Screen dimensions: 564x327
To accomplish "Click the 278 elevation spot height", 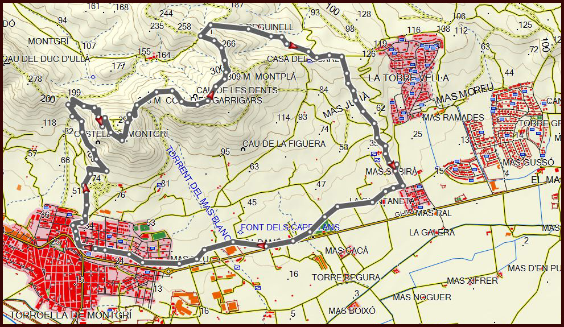I will 35,79.
